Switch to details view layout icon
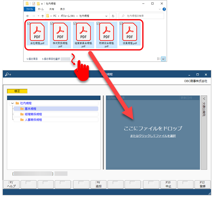This screenshot has height=197, width=213. [x=159, y=59]
